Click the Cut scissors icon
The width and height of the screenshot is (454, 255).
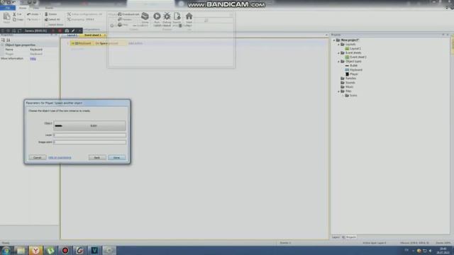click(14, 14)
